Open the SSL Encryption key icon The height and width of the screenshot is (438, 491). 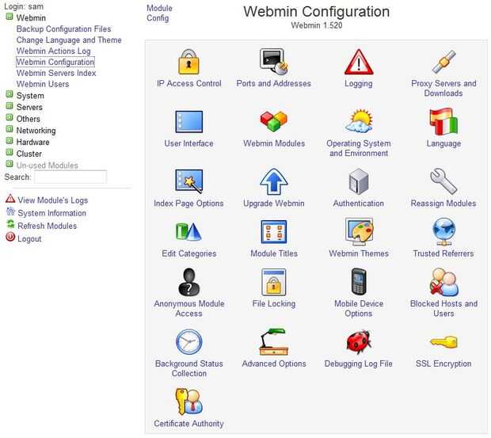(443, 342)
